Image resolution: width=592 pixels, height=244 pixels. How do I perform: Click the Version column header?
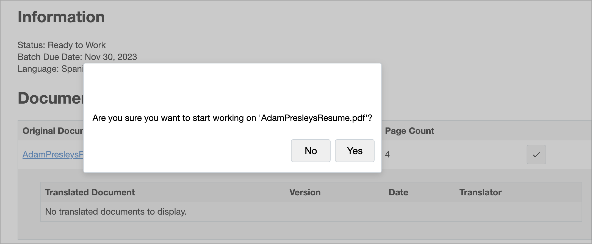[305, 192]
